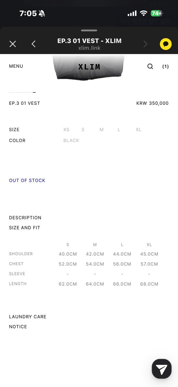This screenshot has width=178, height=387.
Task: Choose the BLACK color option
Action: click(71, 141)
